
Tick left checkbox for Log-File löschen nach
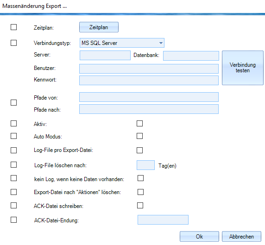pos(14,164)
